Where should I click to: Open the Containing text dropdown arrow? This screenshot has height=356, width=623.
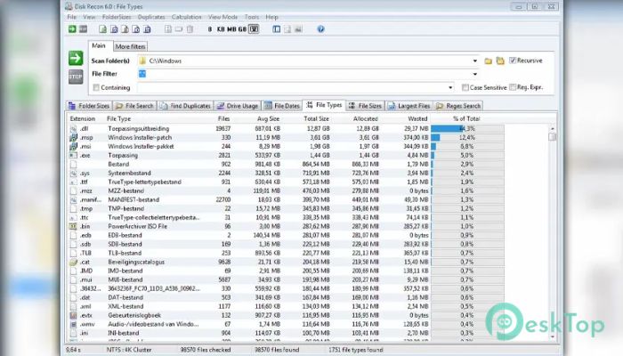click(450, 87)
